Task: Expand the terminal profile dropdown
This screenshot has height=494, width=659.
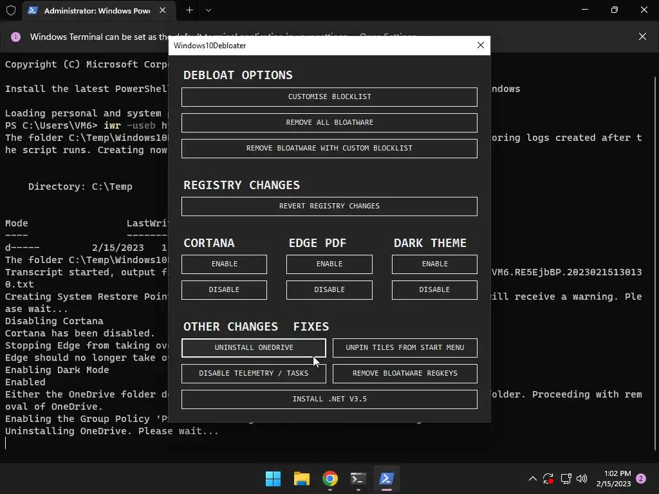Action: pyautogui.click(x=208, y=10)
